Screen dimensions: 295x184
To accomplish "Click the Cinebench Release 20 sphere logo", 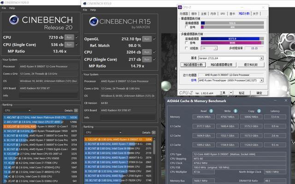I will (14, 20).
